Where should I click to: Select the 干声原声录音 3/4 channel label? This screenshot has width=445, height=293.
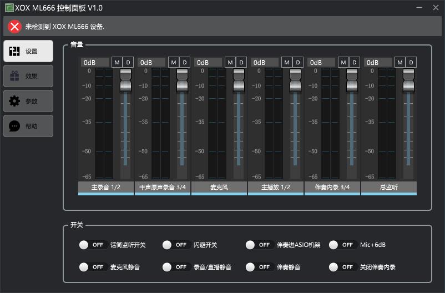coord(163,188)
